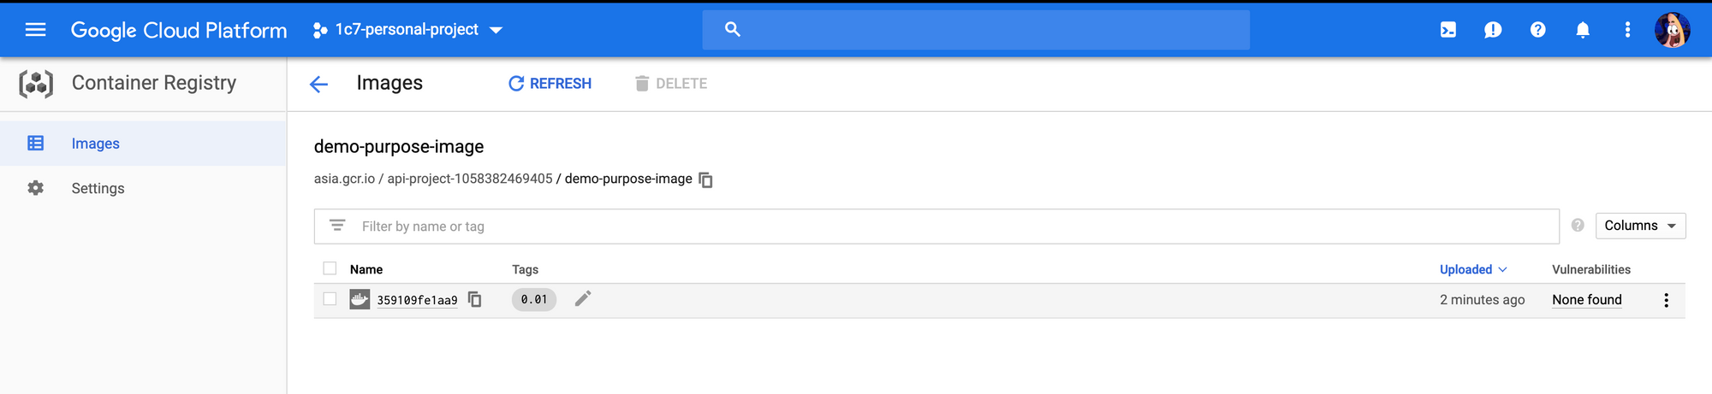The width and height of the screenshot is (1712, 394).
Task: Edit tags with the pencil icon
Action: click(583, 298)
